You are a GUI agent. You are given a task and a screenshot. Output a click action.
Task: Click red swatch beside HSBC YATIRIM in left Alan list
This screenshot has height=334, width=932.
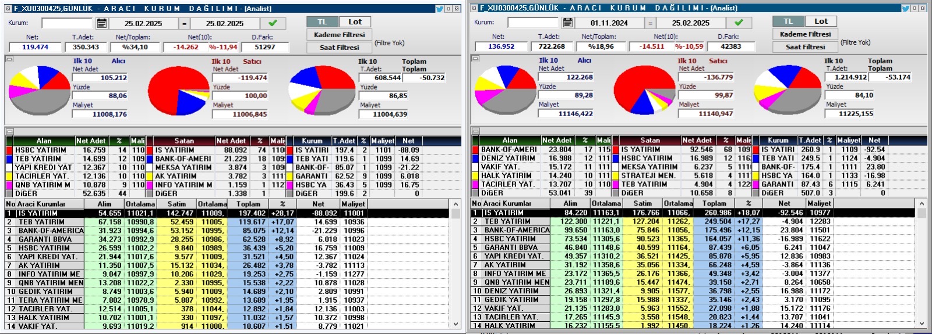[x=9, y=150]
